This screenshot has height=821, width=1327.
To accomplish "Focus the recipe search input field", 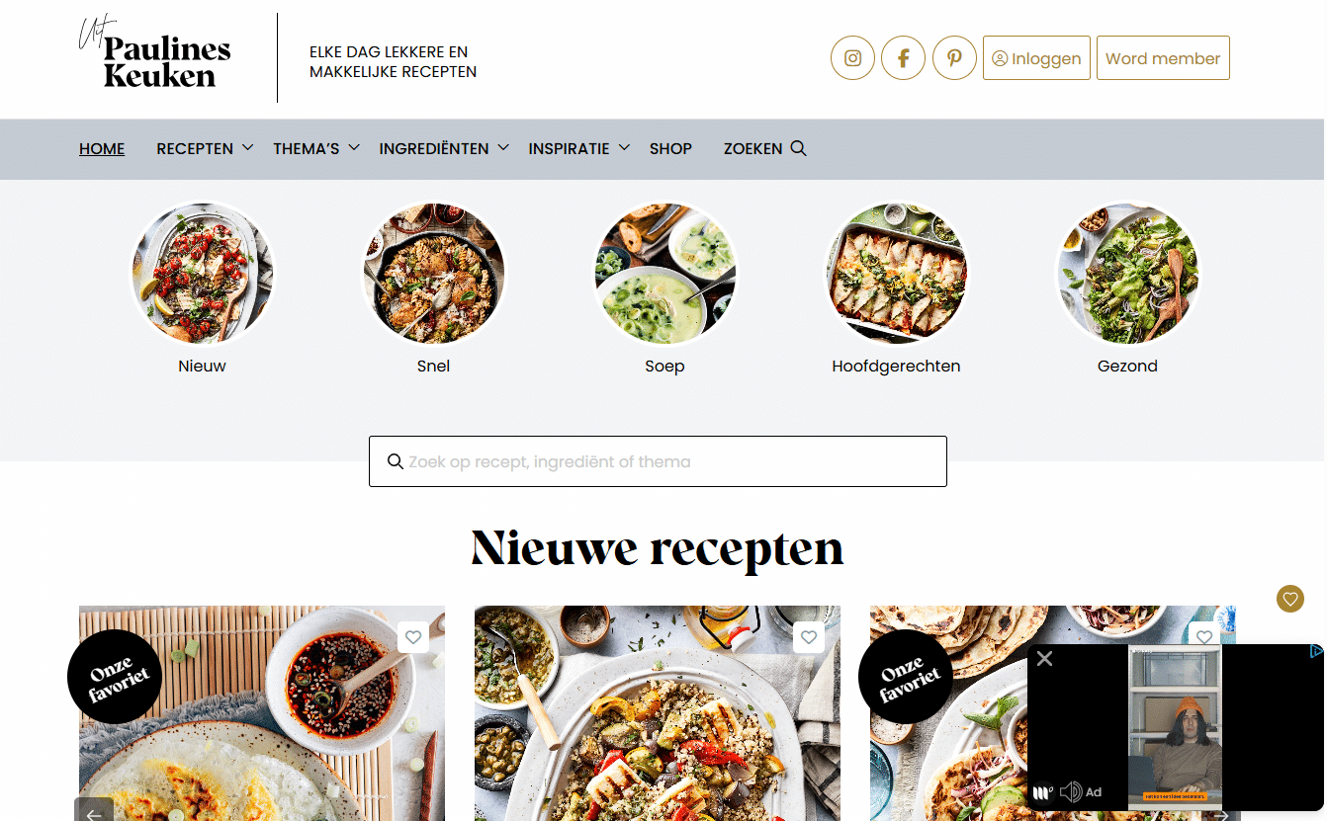I will click(658, 461).
